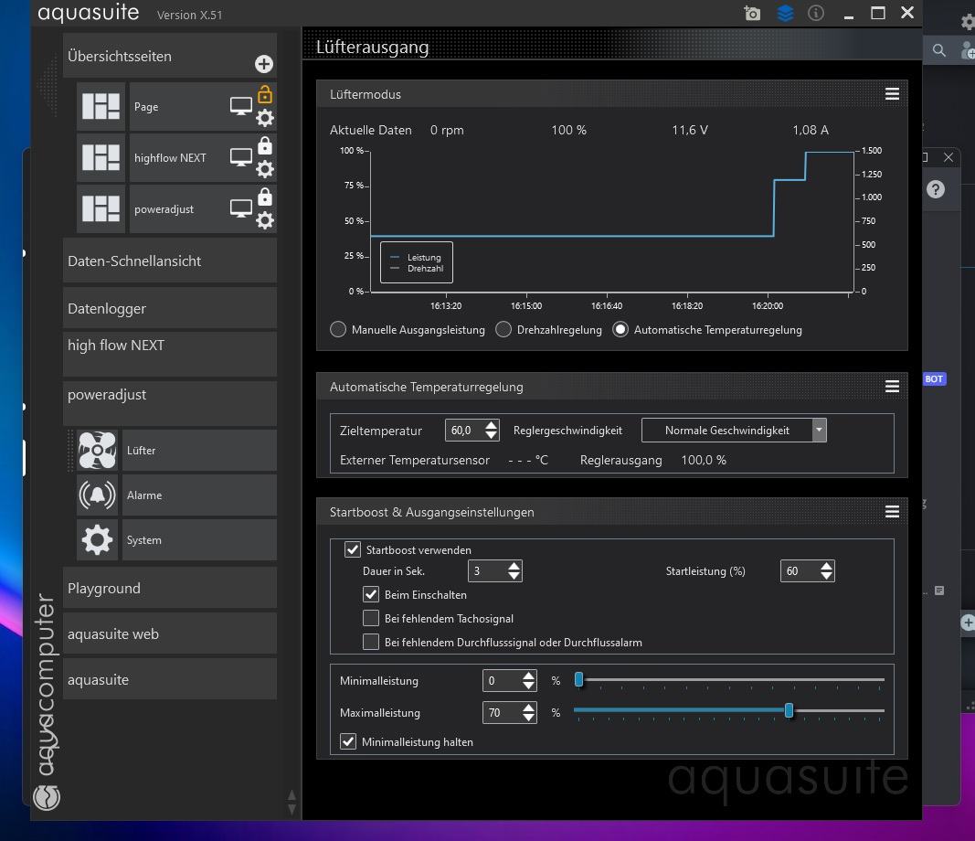975x841 pixels.
Task: Increase Zieltemperatur with the up arrow
Action: [492, 425]
